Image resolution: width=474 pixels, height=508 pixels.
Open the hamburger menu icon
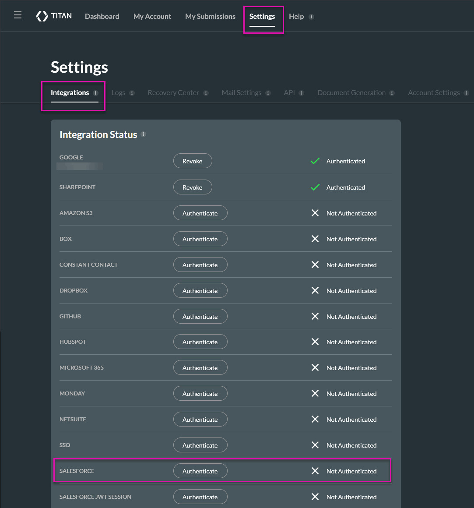[x=18, y=15]
